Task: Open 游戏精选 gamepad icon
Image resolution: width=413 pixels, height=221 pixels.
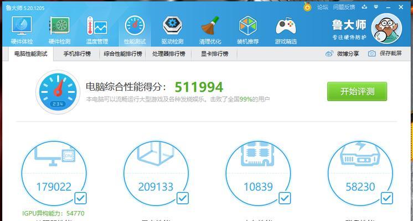Action: pyautogui.click(x=286, y=27)
